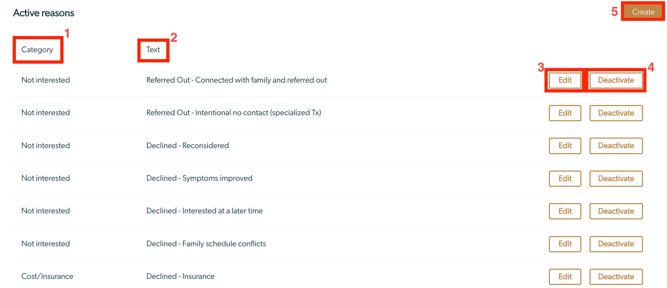Deactivate the 'Declined - Reconsidered' reason
This screenshot has width=667, height=288.
click(x=616, y=146)
